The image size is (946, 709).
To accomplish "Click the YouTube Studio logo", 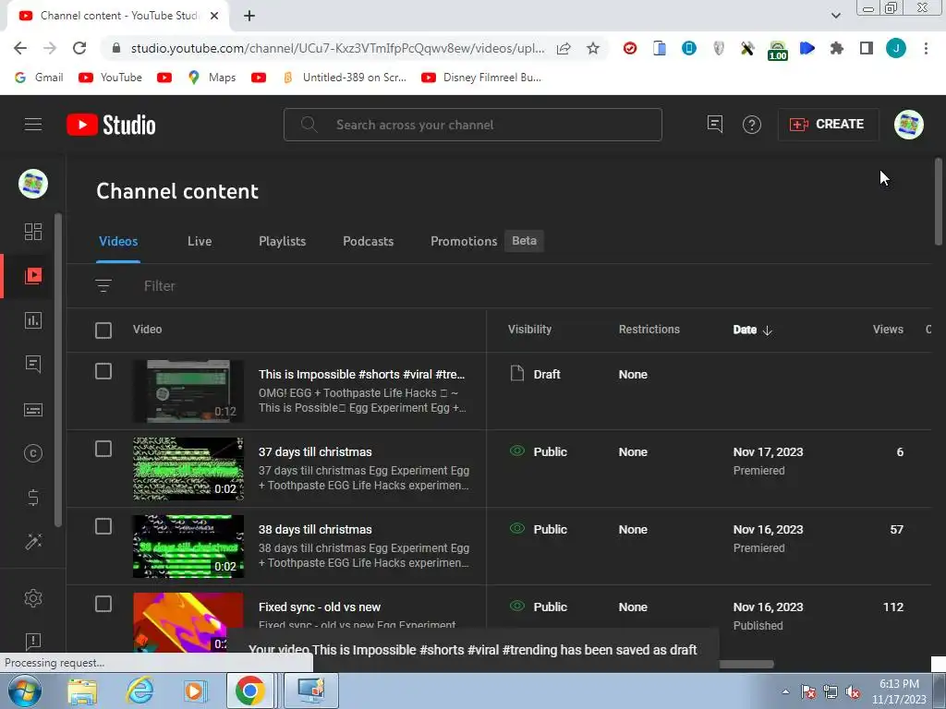I will [111, 125].
